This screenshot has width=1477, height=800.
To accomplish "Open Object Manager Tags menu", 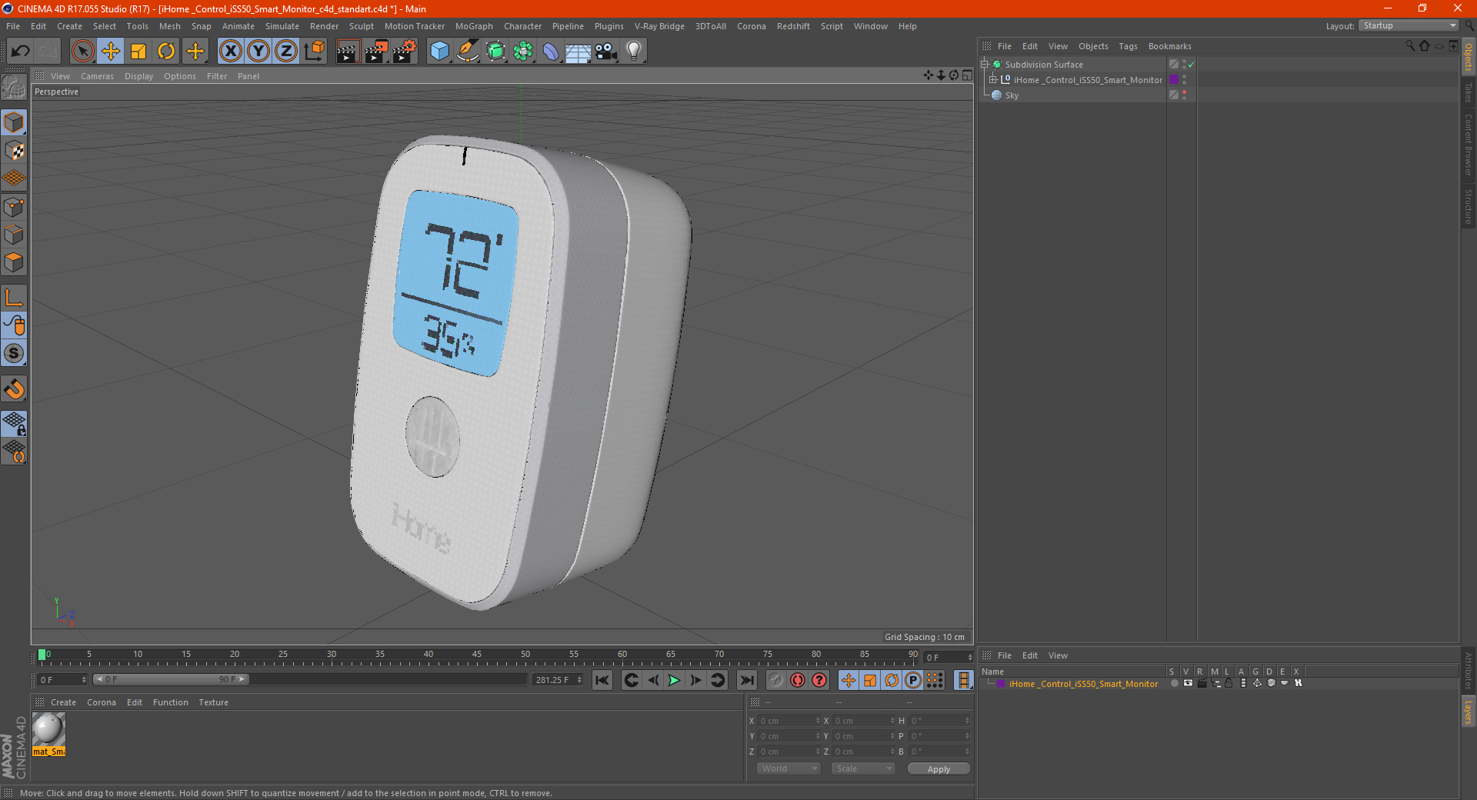I will coord(1128,46).
